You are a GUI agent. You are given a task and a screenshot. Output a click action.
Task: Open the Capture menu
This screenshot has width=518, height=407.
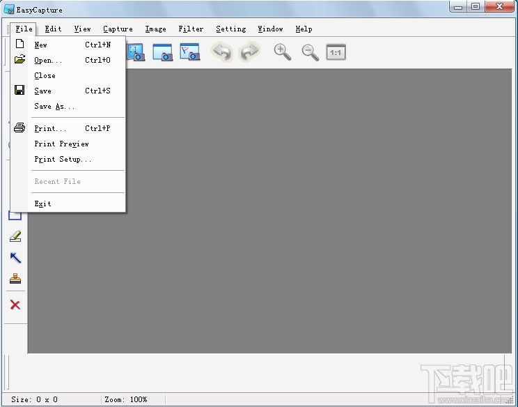tap(118, 29)
